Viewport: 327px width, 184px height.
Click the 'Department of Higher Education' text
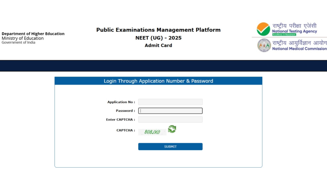(33, 34)
